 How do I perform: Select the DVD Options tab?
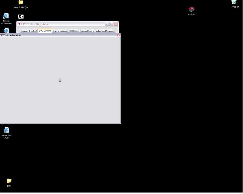[x=45, y=31]
